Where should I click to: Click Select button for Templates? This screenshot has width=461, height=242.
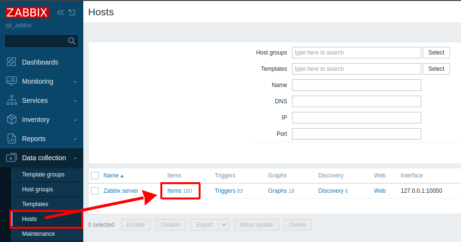[436, 69]
